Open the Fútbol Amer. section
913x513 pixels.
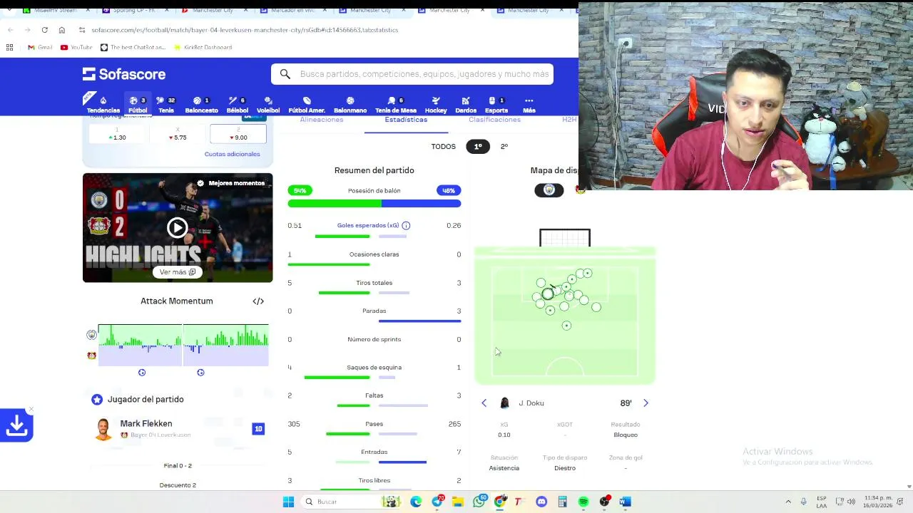point(307,105)
